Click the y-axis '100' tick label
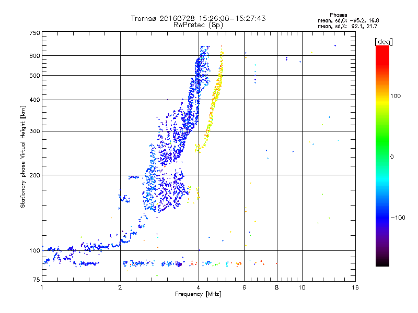 click(34, 251)
